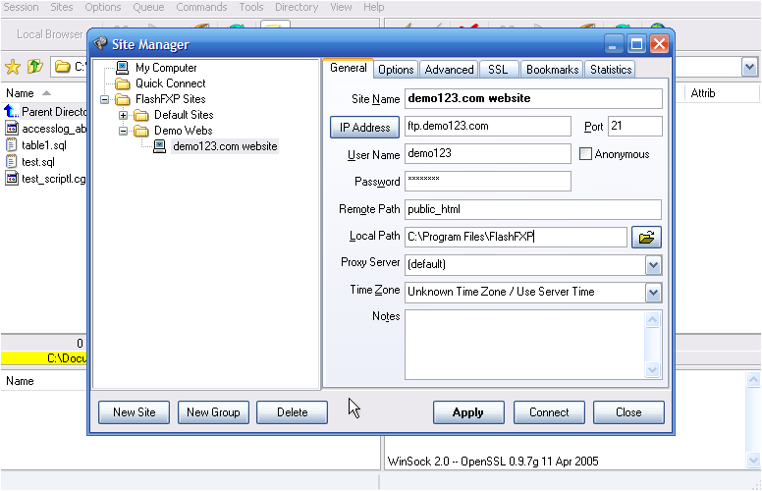Toggle the Anonymous checkbox
Viewport: 762px width, 491px height.
point(585,154)
